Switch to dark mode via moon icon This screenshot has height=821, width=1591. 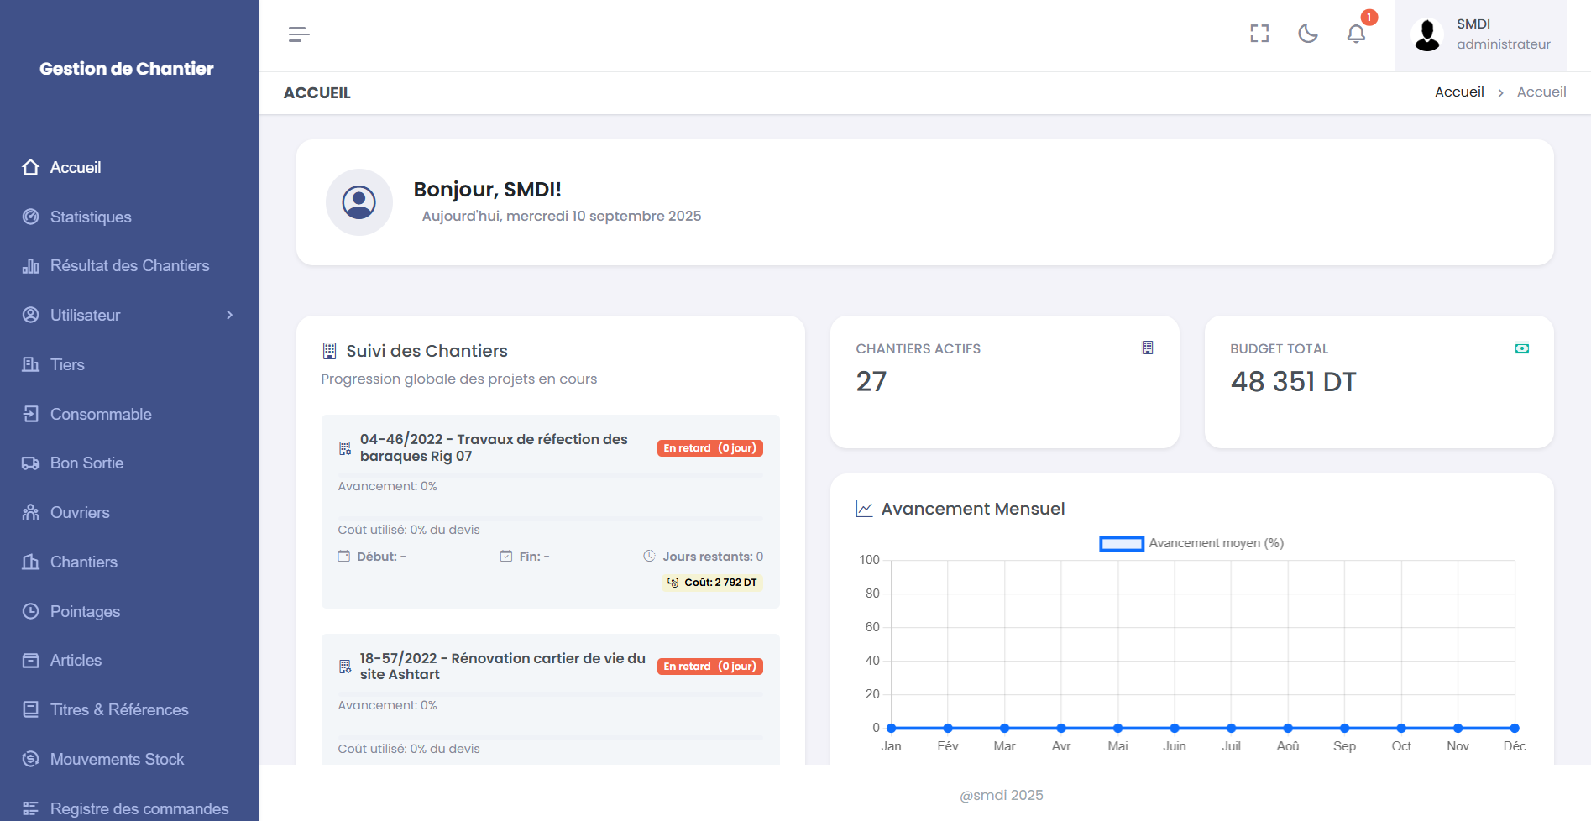click(x=1308, y=34)
